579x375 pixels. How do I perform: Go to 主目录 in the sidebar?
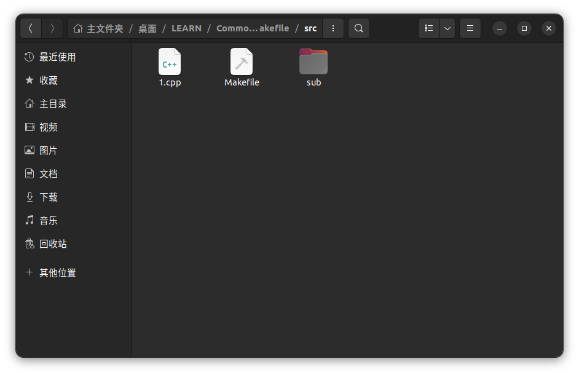[x=53, y=104]
